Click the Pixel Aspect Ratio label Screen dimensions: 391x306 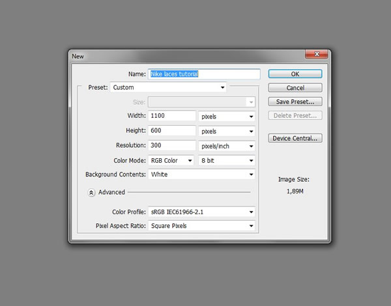click(x=121, y=226)
